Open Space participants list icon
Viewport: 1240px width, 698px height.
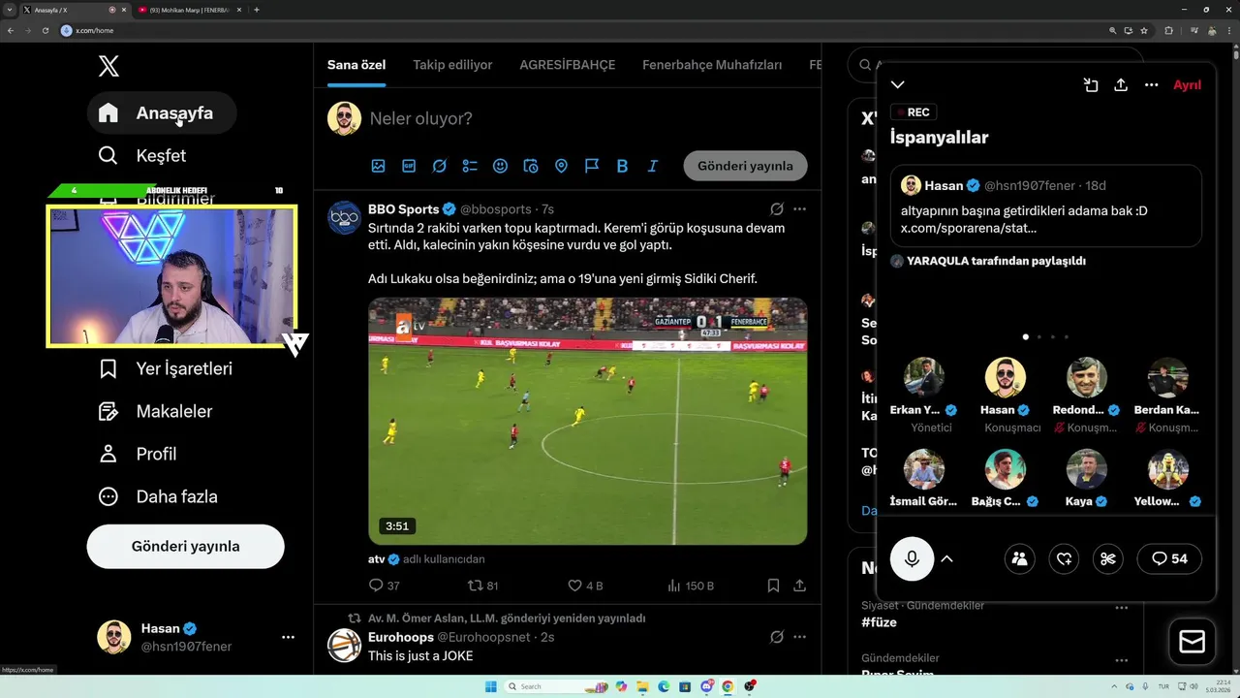1019,558
